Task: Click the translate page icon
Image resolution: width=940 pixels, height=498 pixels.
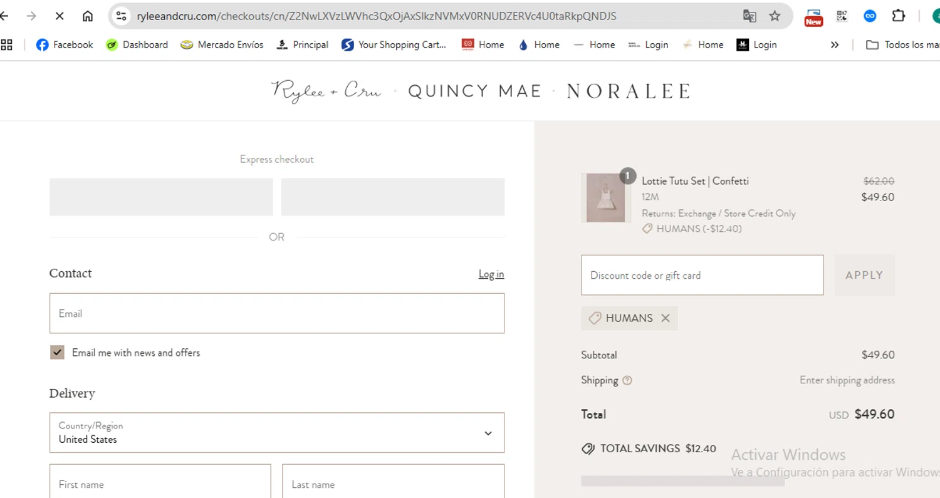Action: [749, 16]
